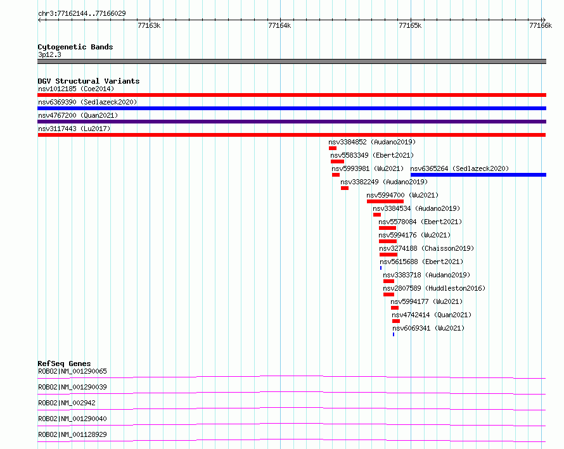564x449 pixels.
Task: Open nsv2807589 (Huddleston2016) variant
Action: coord(434,288)
